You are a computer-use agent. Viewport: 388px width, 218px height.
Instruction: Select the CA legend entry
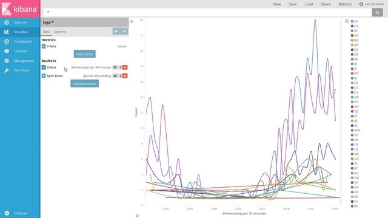click(355, 88)
